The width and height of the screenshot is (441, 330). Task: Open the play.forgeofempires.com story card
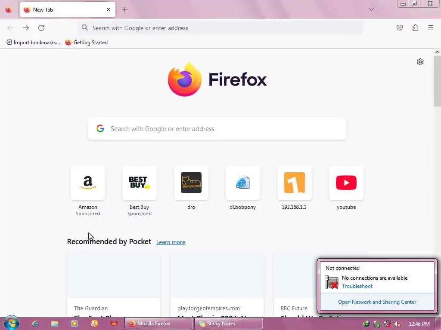217,284
